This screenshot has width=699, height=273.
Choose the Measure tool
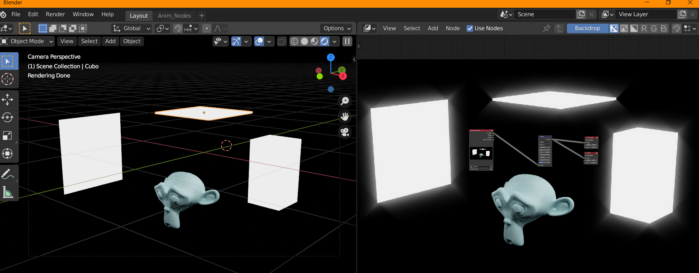(8, 192)
